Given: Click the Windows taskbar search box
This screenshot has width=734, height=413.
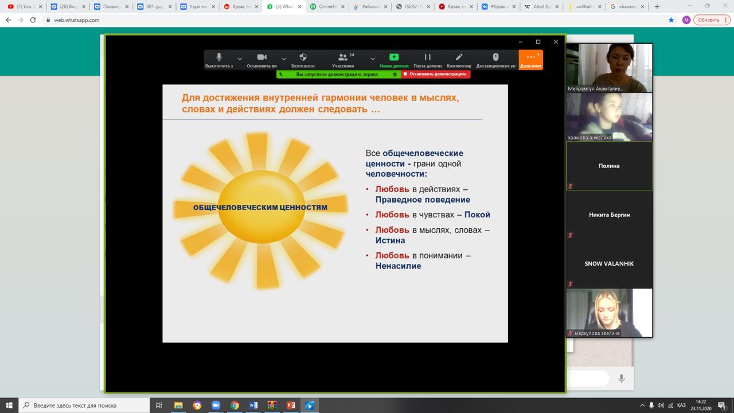Looking at the screenshot, I should click(x=86, y=405).
